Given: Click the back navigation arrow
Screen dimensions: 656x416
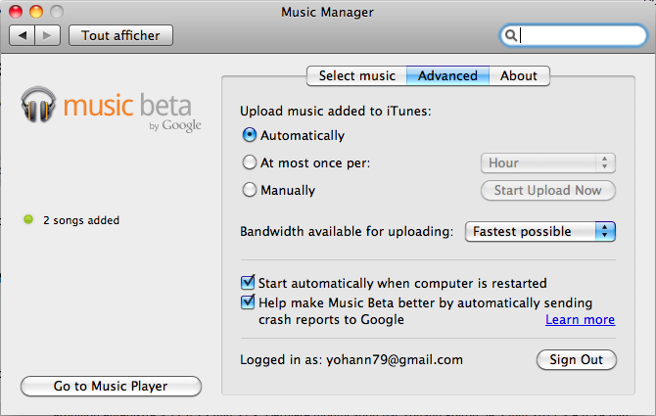Looking at the screenshot, I should tap(23, 35).
